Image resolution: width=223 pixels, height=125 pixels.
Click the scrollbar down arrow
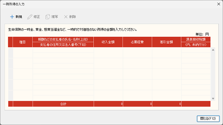click(213, 98)
